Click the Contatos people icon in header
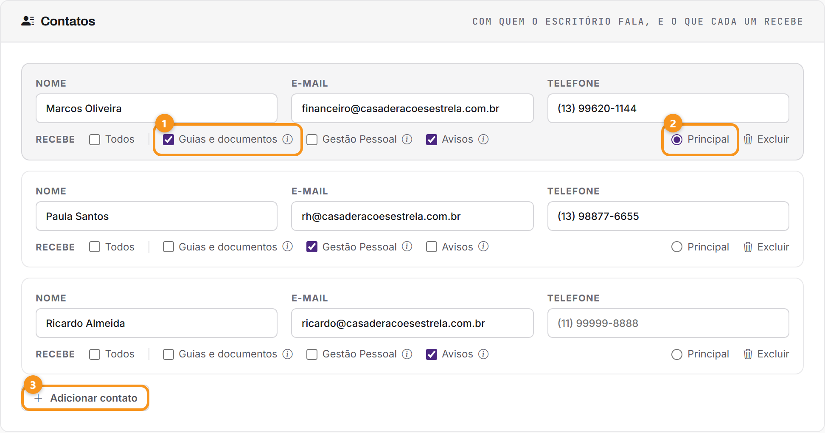 click(28, 21)
